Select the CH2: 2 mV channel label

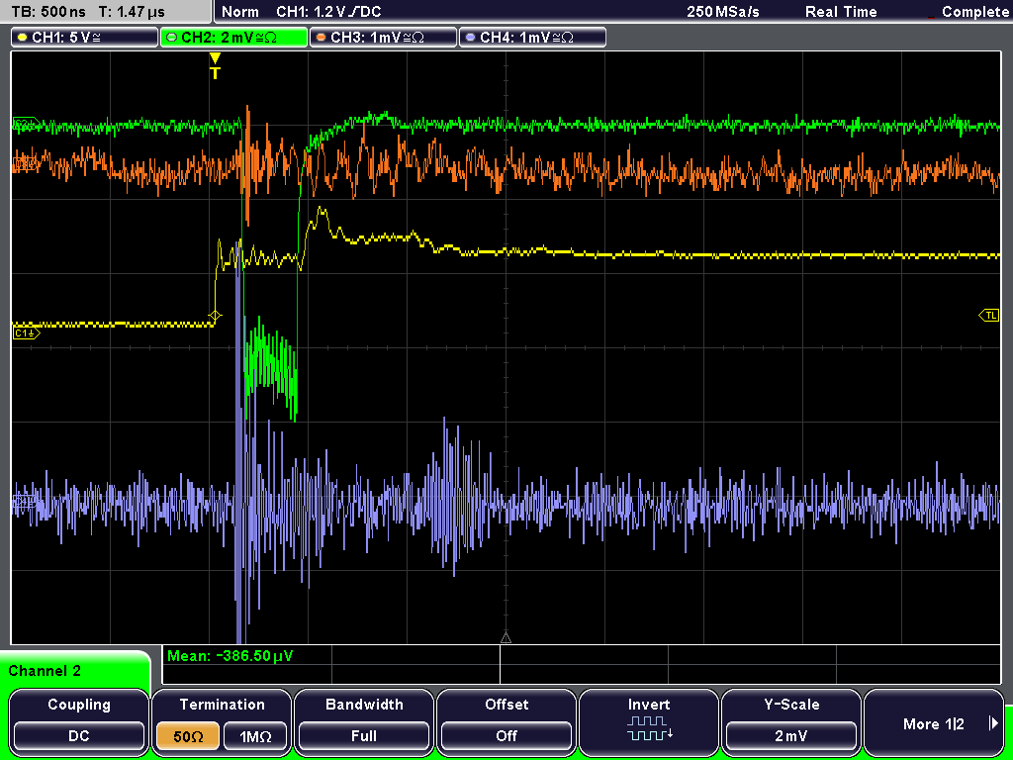[x=233, y=37]
